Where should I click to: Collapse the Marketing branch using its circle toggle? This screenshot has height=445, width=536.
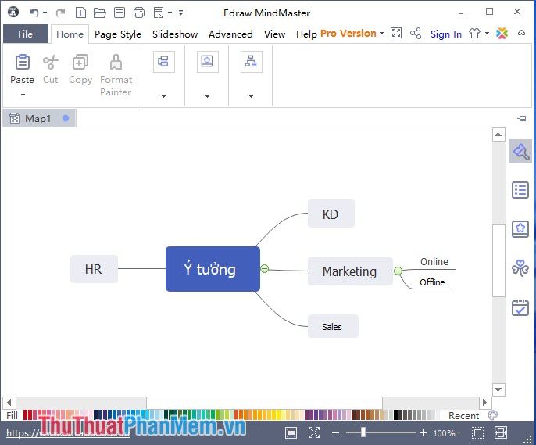point(398,271)
